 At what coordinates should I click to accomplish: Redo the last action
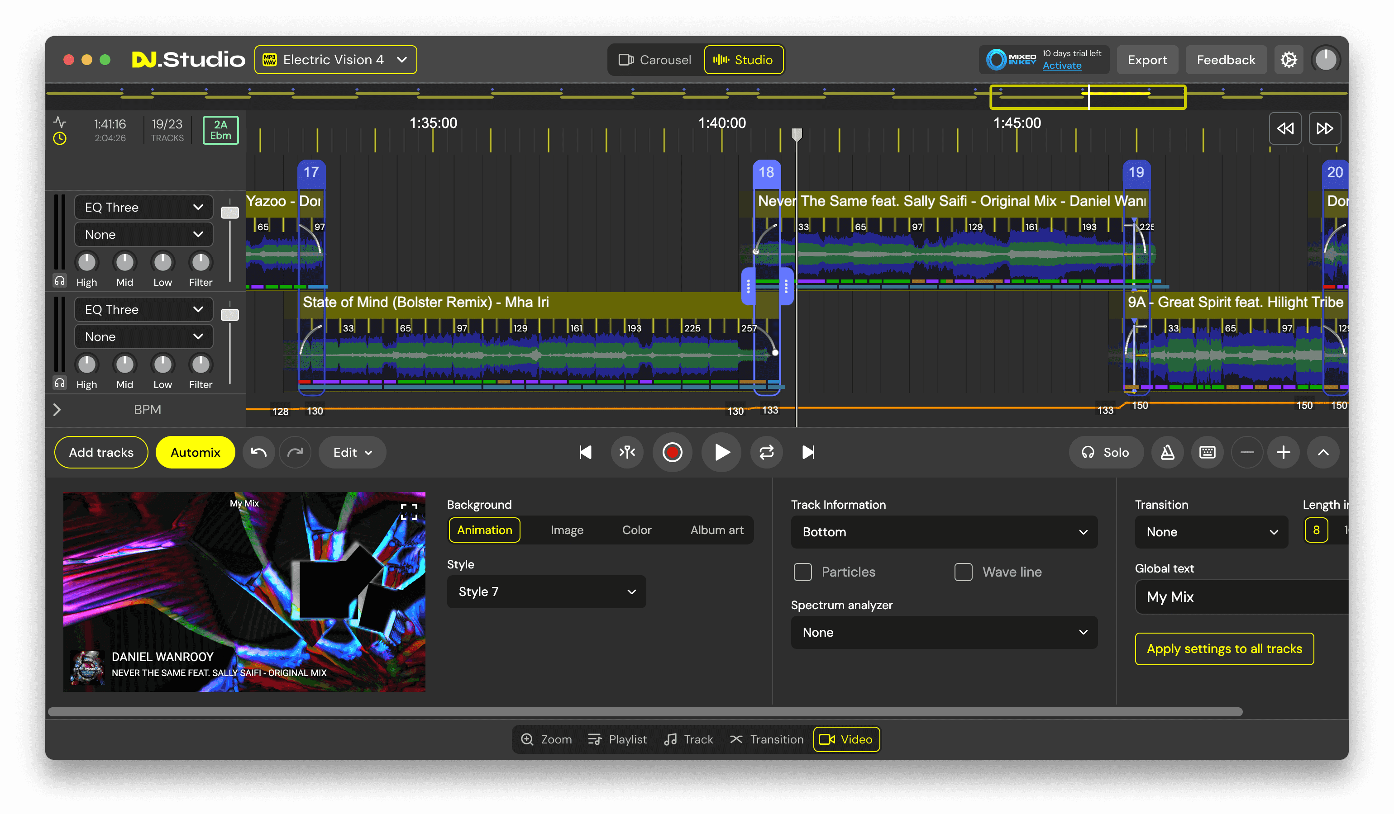coord(296,453)
